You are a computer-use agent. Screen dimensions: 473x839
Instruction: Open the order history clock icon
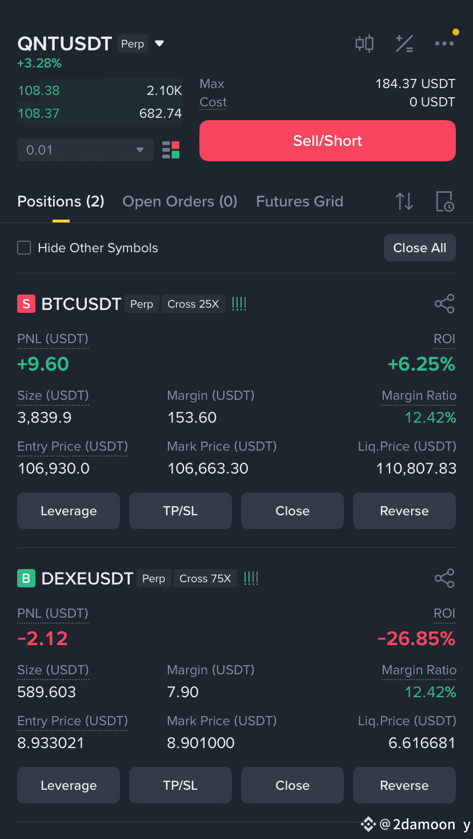[x=444, y=201]
